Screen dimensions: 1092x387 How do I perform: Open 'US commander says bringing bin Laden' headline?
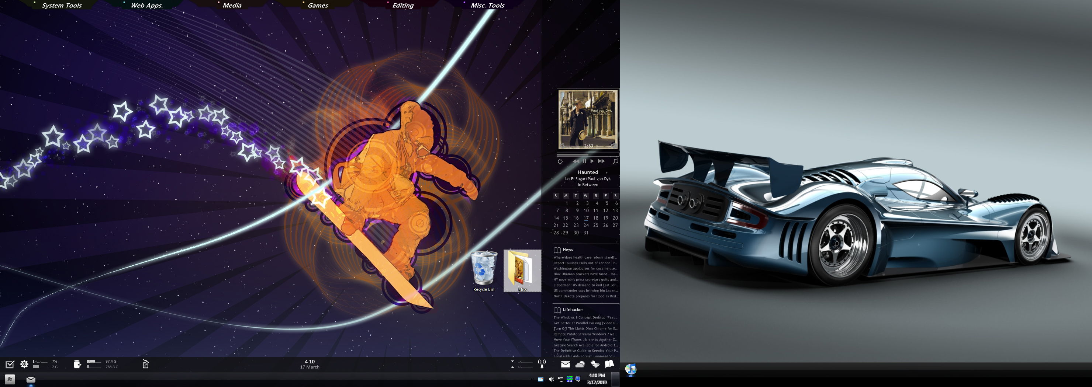click(x=585, y=290)
